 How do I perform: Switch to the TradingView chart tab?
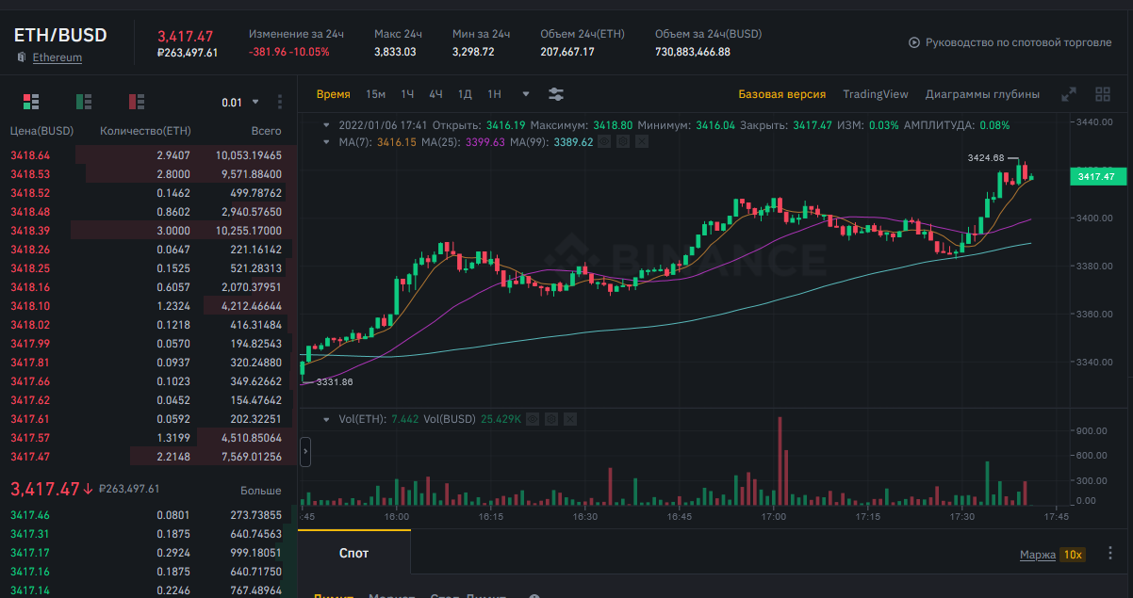(875, 94)
